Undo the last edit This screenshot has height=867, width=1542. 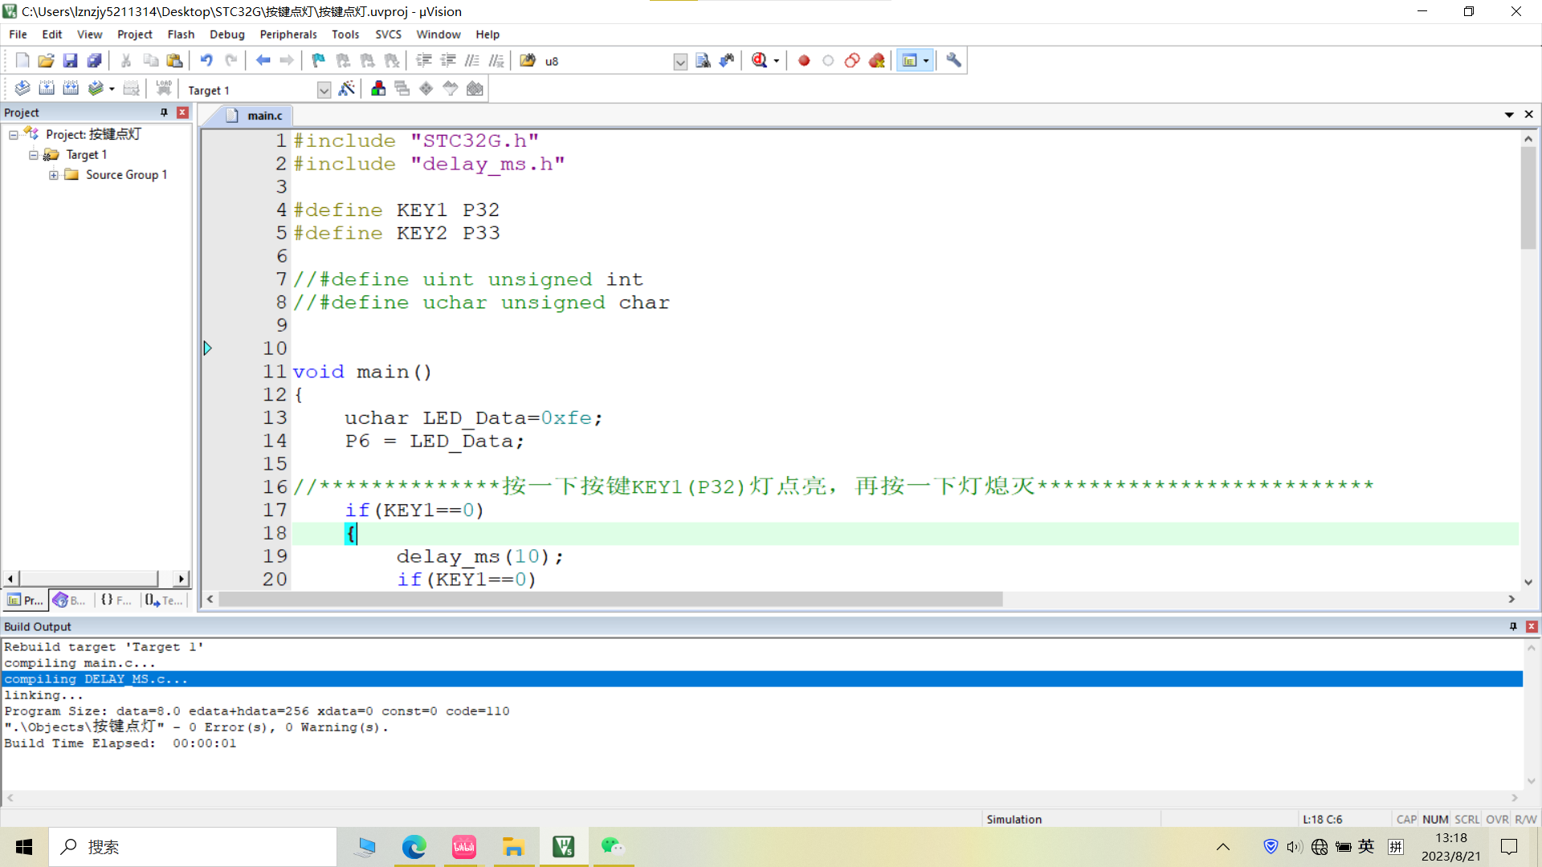click(206, 60)
